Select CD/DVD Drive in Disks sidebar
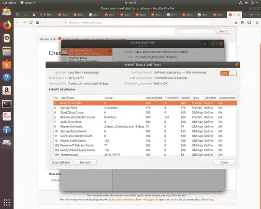The width and height of the screenshot is (261, 209). [x=87, y=59]
